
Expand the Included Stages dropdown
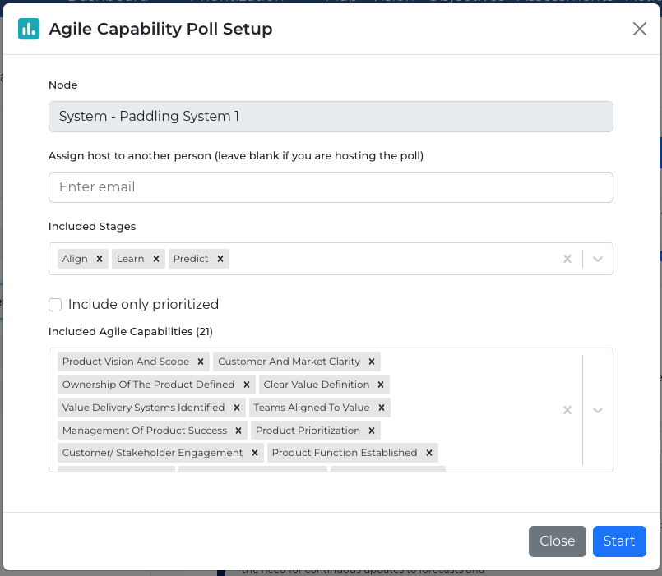(598, 259)
